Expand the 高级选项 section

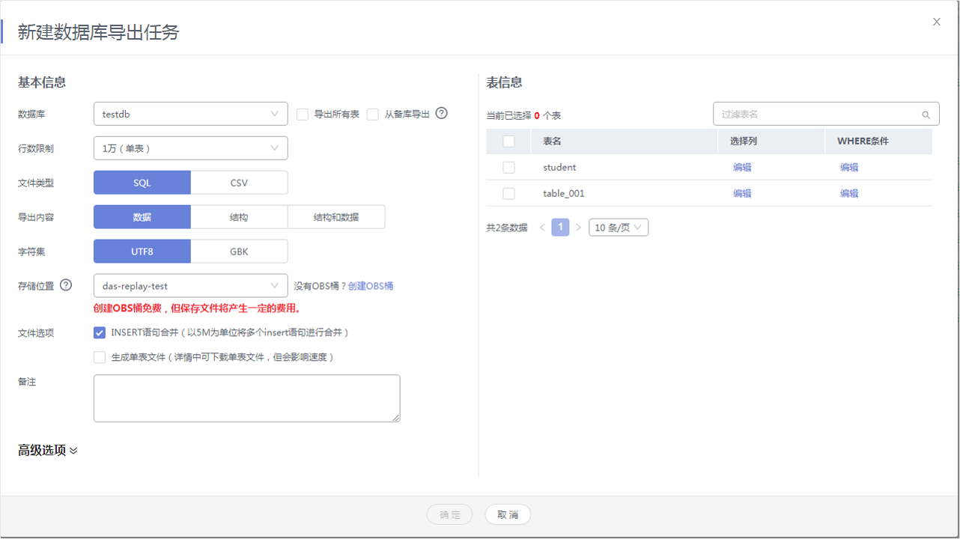pos(48,451)
